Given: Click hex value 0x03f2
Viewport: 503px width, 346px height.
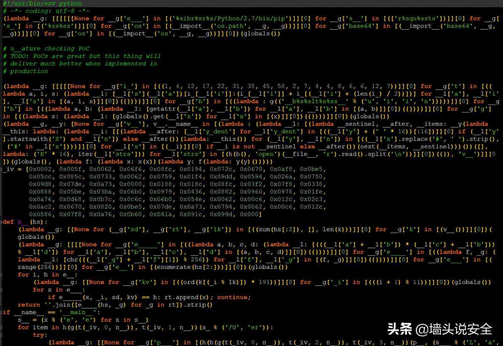Looking at the screenshot, I should pos(251,185).
